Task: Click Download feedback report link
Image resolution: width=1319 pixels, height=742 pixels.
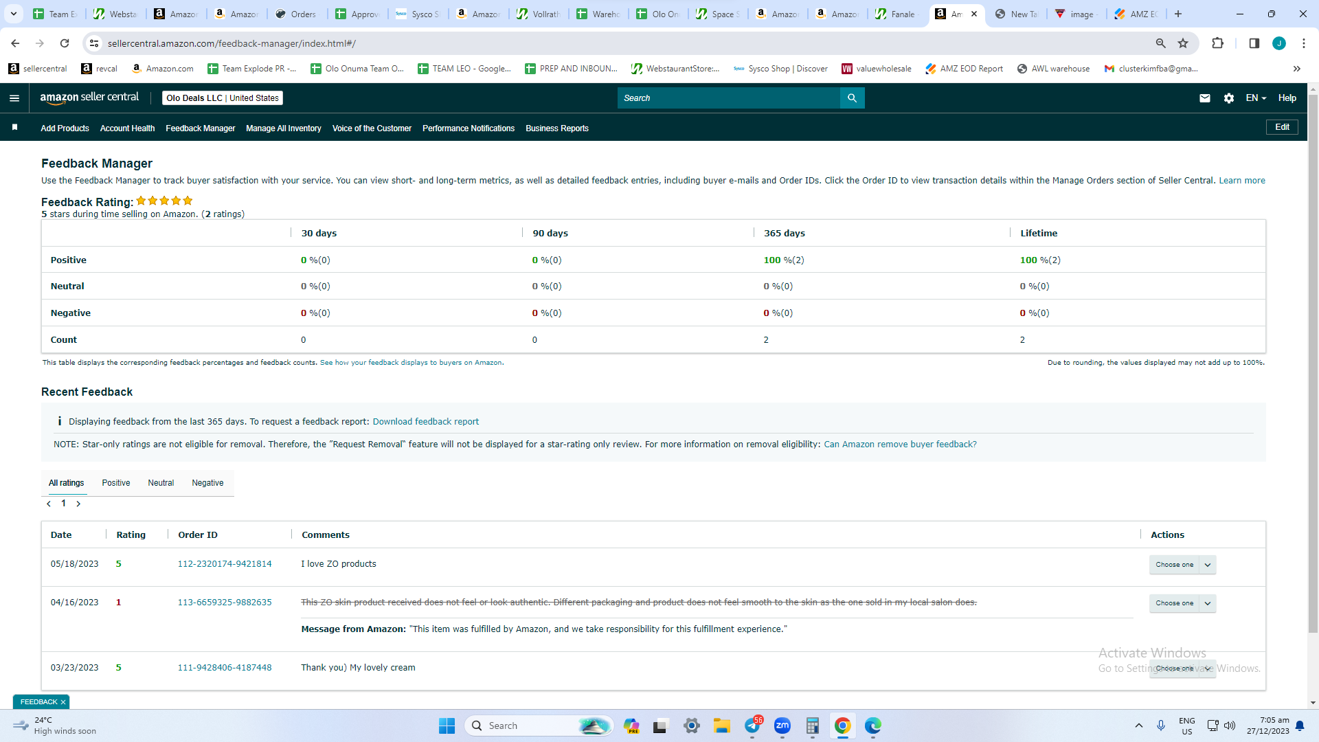Action: [426, 422]
